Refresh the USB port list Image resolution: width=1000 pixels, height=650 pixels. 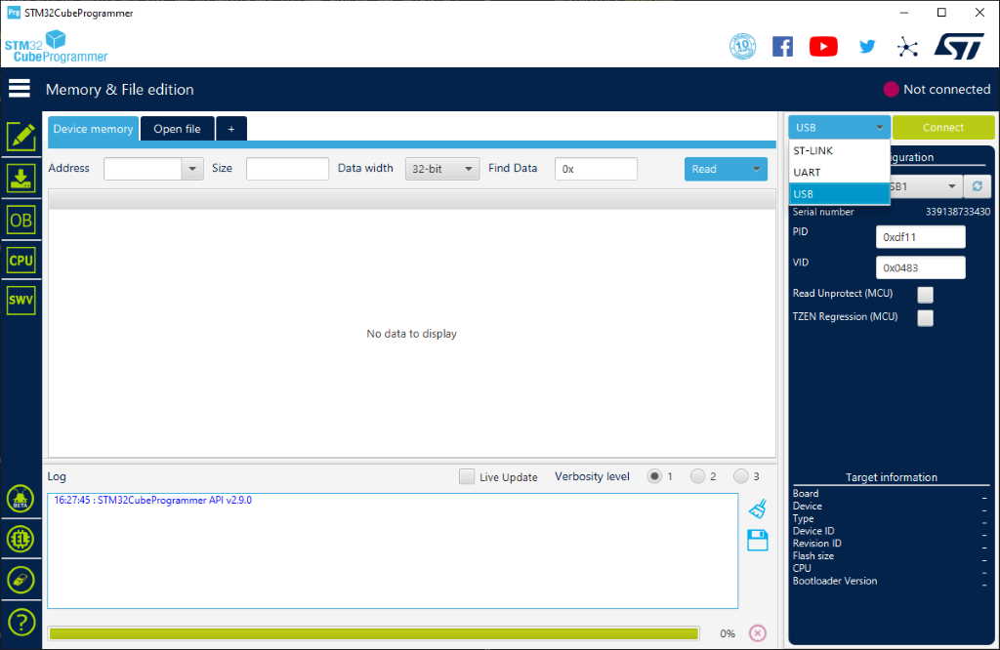click(x=977, y=186)
